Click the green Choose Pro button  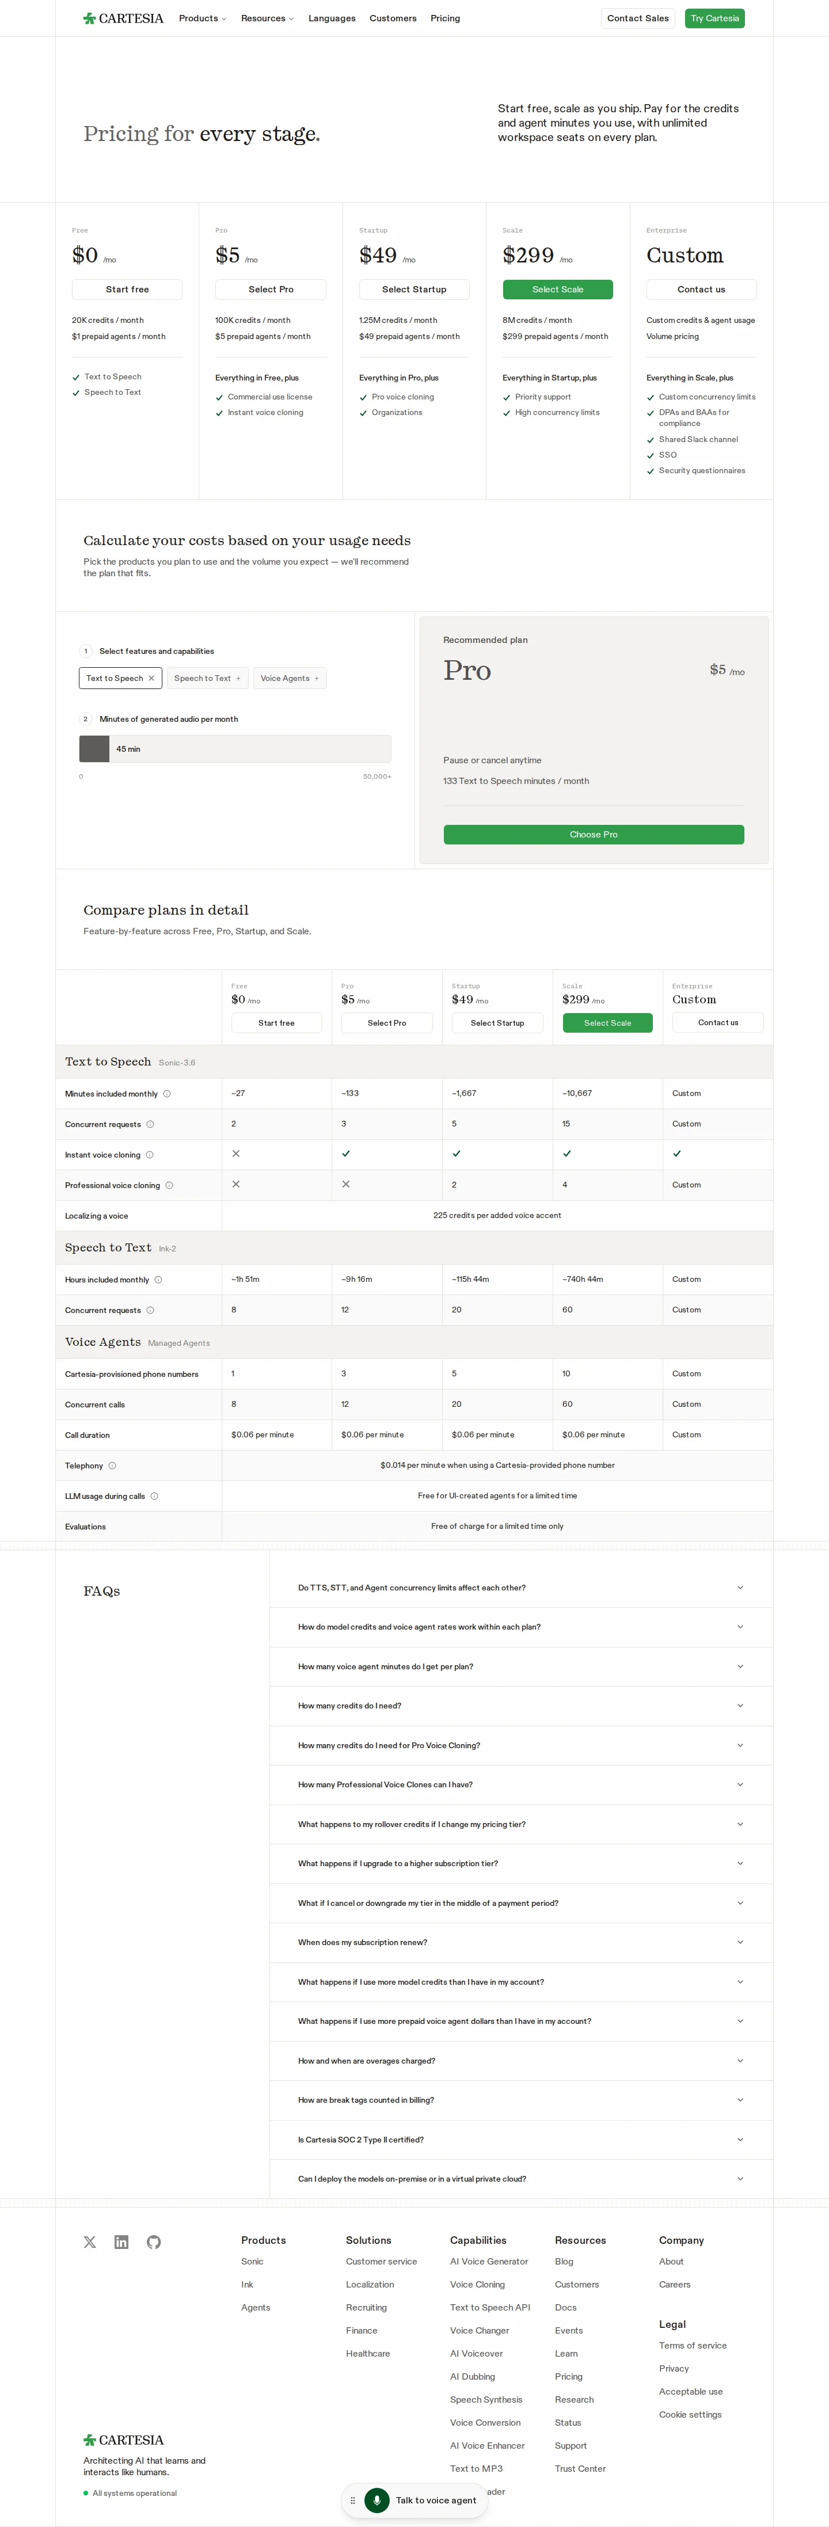[x=594, y=835]
